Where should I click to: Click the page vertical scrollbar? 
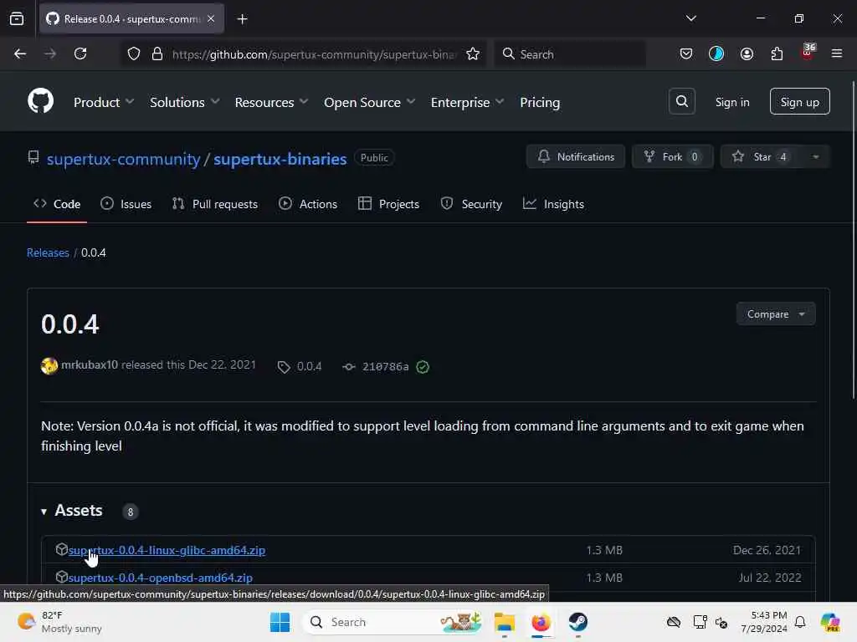[x=853, y=240]
